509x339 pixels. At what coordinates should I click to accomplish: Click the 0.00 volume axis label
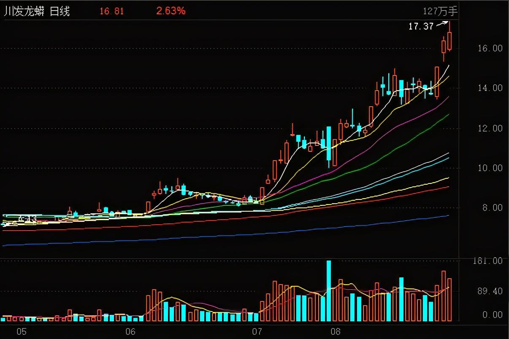point(493,315)
